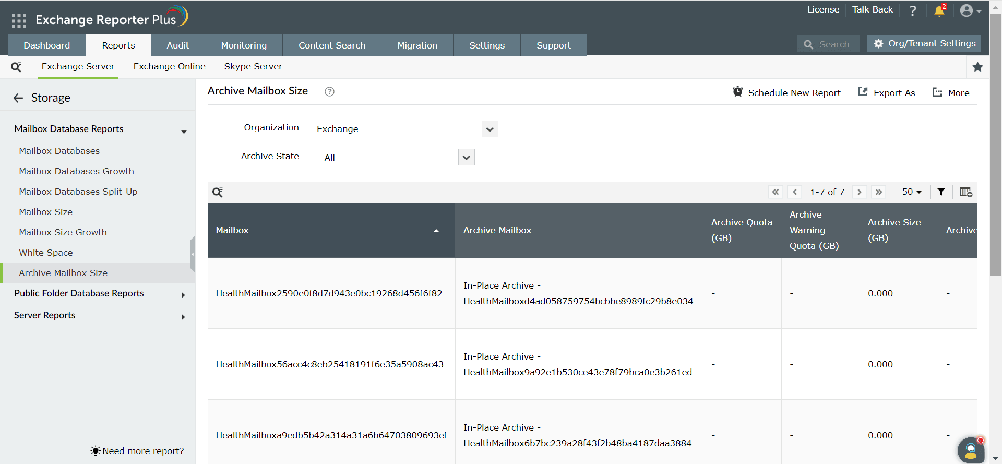Click mailbox HealthMailbox2590e0f8d7d943e0bc19268d456f6f82
The width and height of the screenshot is (1002, 464).
click(329, 293)
